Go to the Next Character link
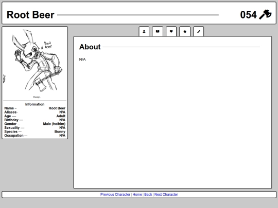The width and height of the screenshot is (278, 208). coord(166,194)
